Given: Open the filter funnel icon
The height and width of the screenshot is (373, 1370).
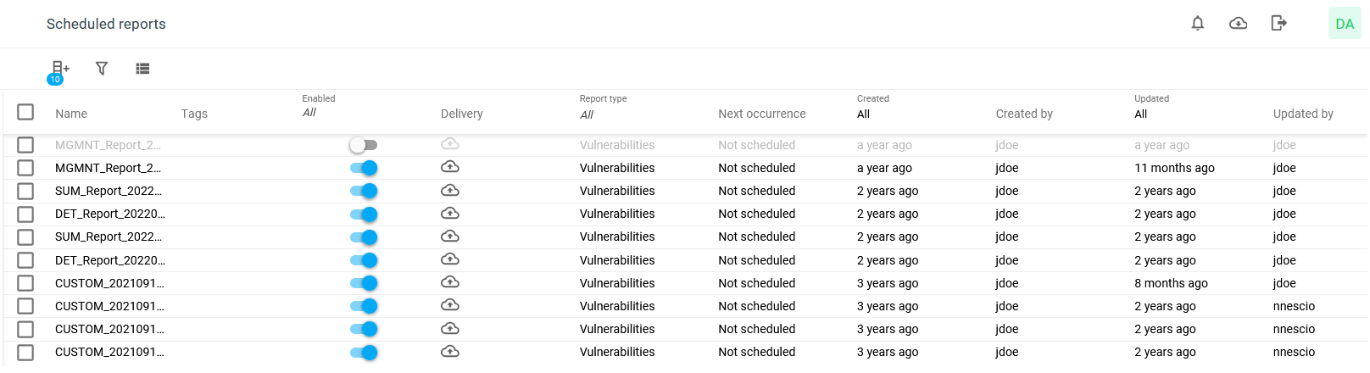Looking at the screenshot, I should click(102, 68).
